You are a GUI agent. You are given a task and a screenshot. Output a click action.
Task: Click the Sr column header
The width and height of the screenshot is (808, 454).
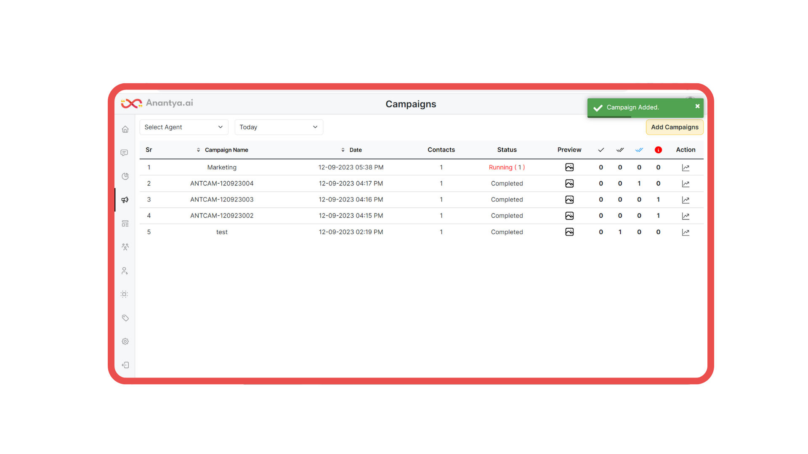click(x=149, y=150)
